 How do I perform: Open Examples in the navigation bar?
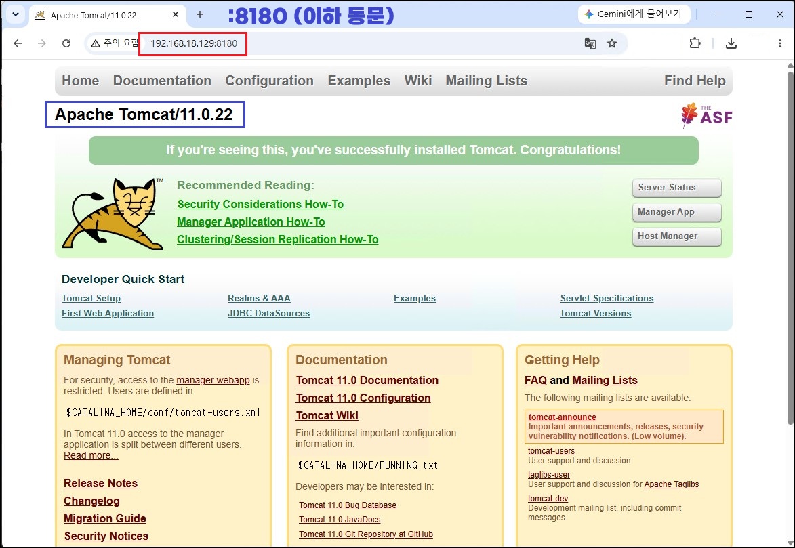coord(359,81)
